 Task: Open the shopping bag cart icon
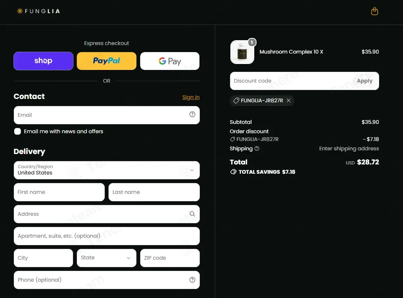pyautogui.click(x=374, y=11)
